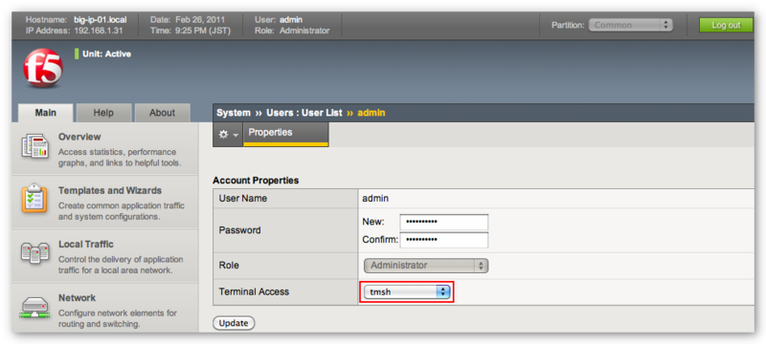Focus the Confirm password field
This screenshot has width=766, height=344.
[444, 240]
